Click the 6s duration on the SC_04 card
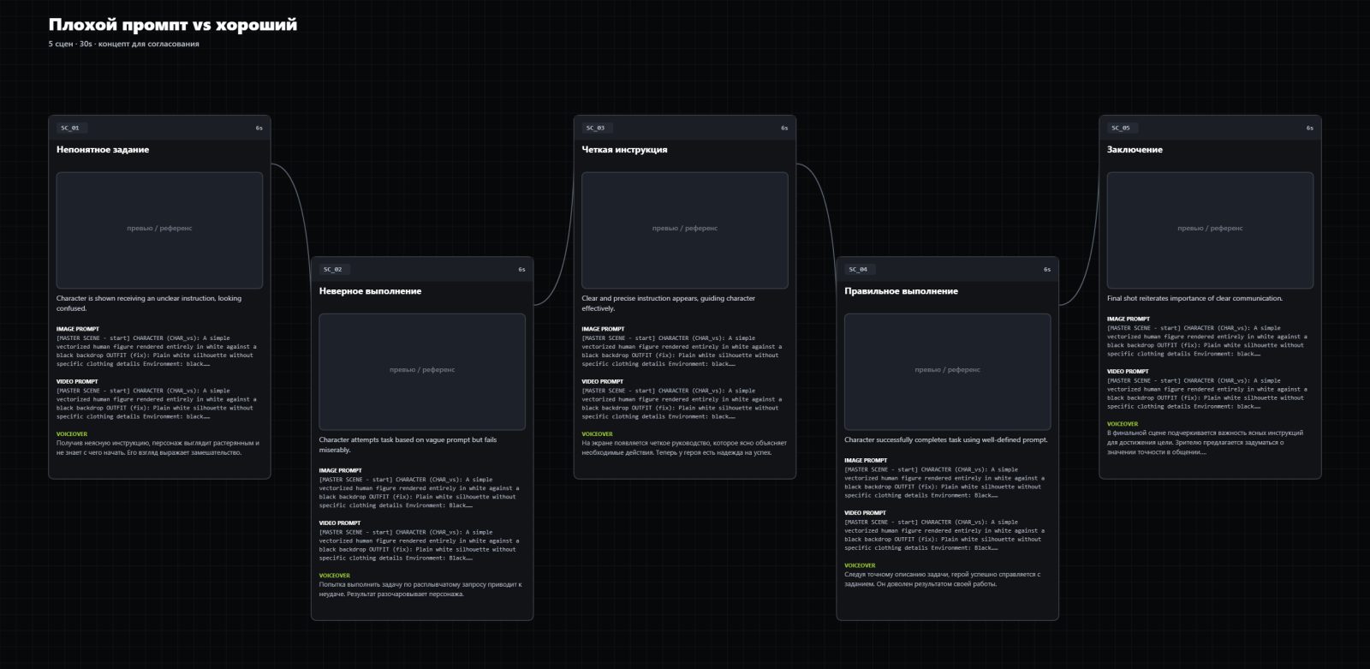Image resolution: width=1370 pixels, height=669 pixels. coord(1047,269)
